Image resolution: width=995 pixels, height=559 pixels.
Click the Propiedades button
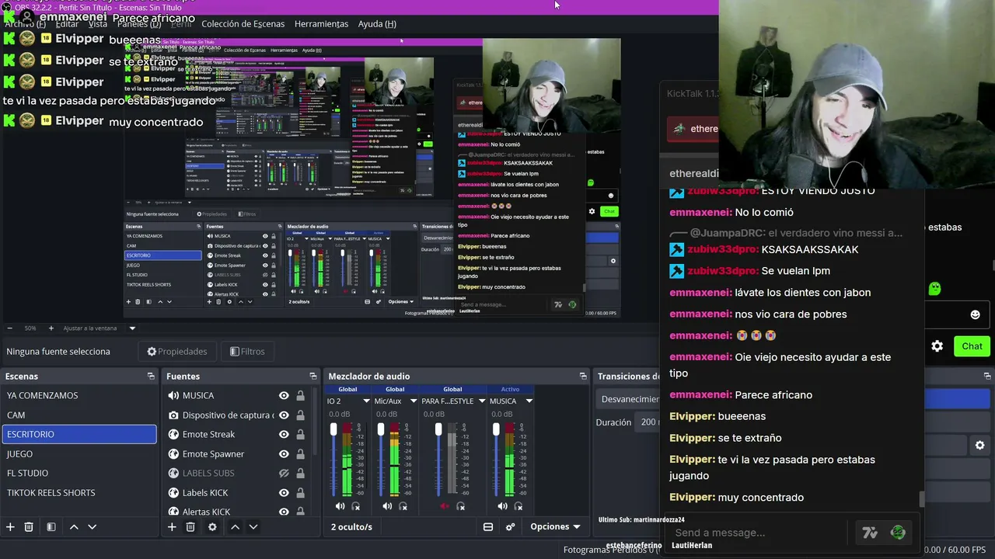(177, 352)
